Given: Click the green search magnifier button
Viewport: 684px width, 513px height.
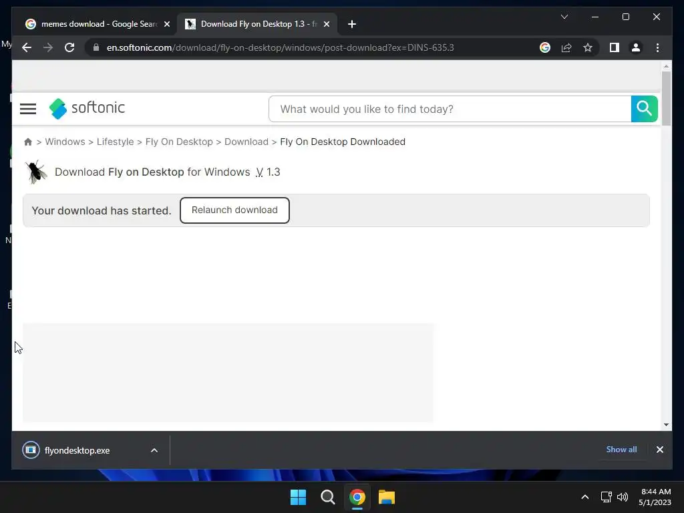Looking at the screenshot, I should click(x=644, y=109).
